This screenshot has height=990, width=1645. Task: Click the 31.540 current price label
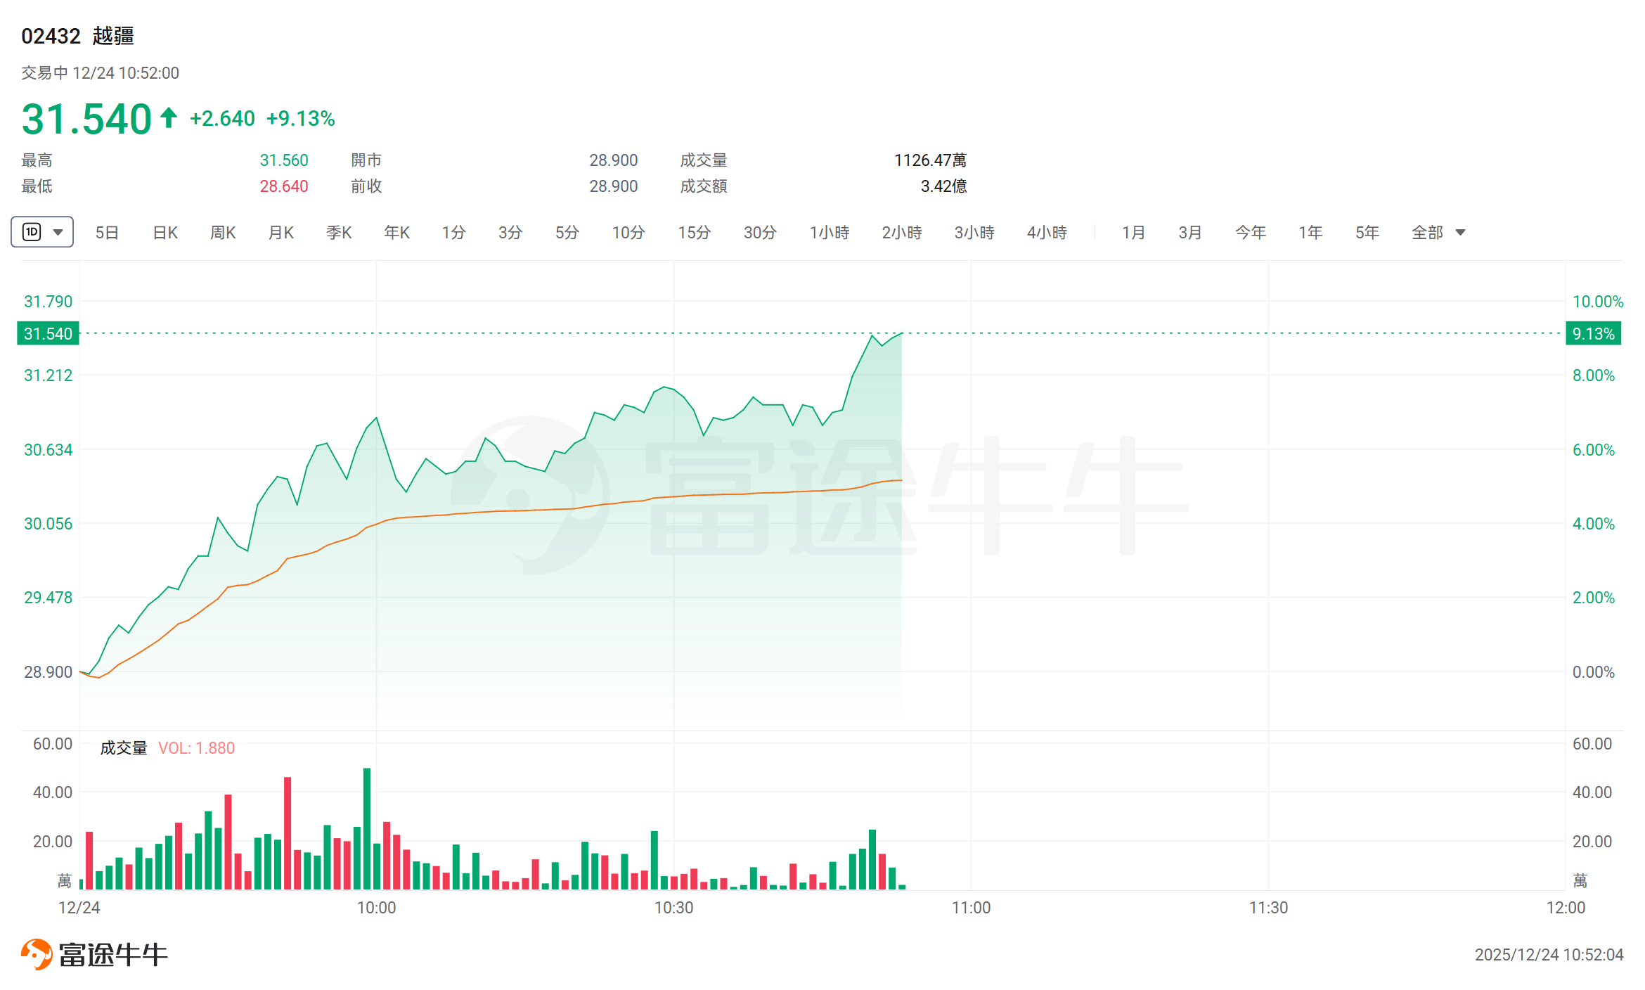(48, 334)
